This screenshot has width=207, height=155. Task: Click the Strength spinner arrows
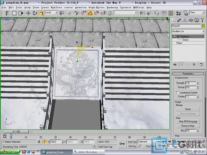point(197,83)
